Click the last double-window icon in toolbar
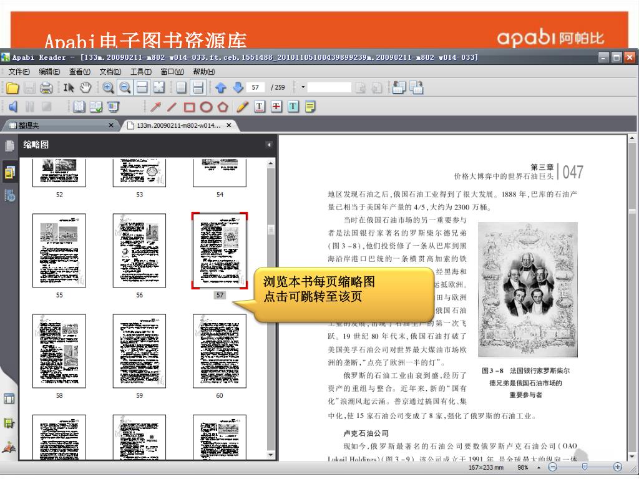 416,87
